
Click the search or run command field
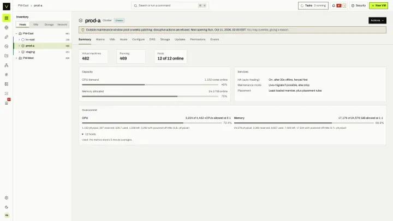(170, 5)
